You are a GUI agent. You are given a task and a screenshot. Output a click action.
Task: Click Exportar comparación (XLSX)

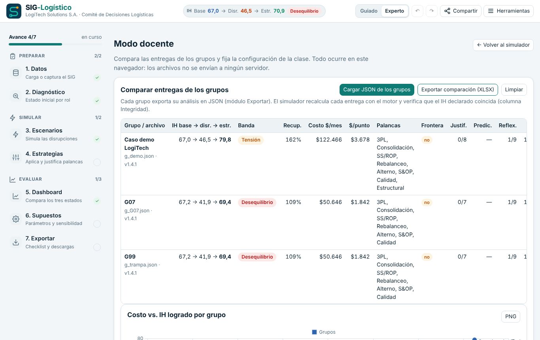pyautogui.click(x=458, y=90)
